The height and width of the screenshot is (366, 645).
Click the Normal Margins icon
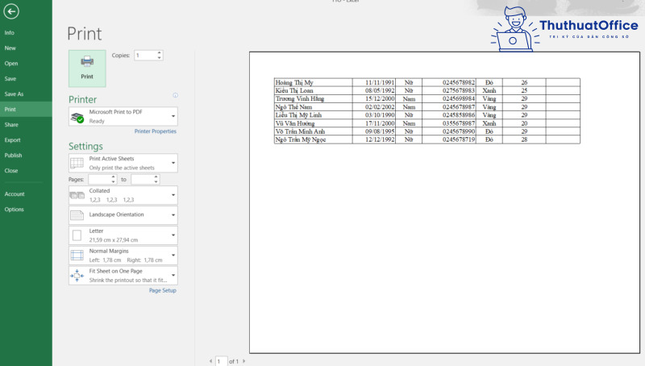click(77, 256)
